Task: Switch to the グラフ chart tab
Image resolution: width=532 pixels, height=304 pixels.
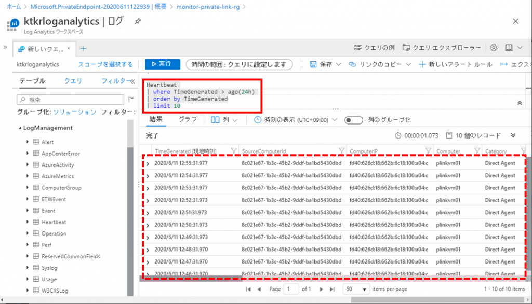Action: [188, 119]
